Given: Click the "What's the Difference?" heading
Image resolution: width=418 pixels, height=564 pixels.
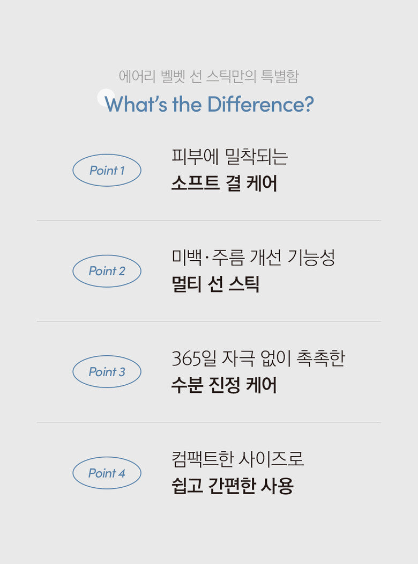Looking at the screenshot, I should click(209, 104).
